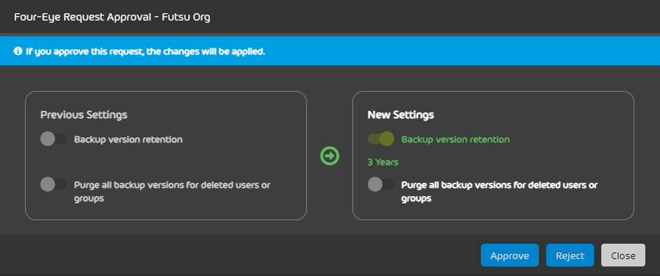Click the blue approval notice banner text
Viewport: 660px width, 276px height.
coord(145,51)
